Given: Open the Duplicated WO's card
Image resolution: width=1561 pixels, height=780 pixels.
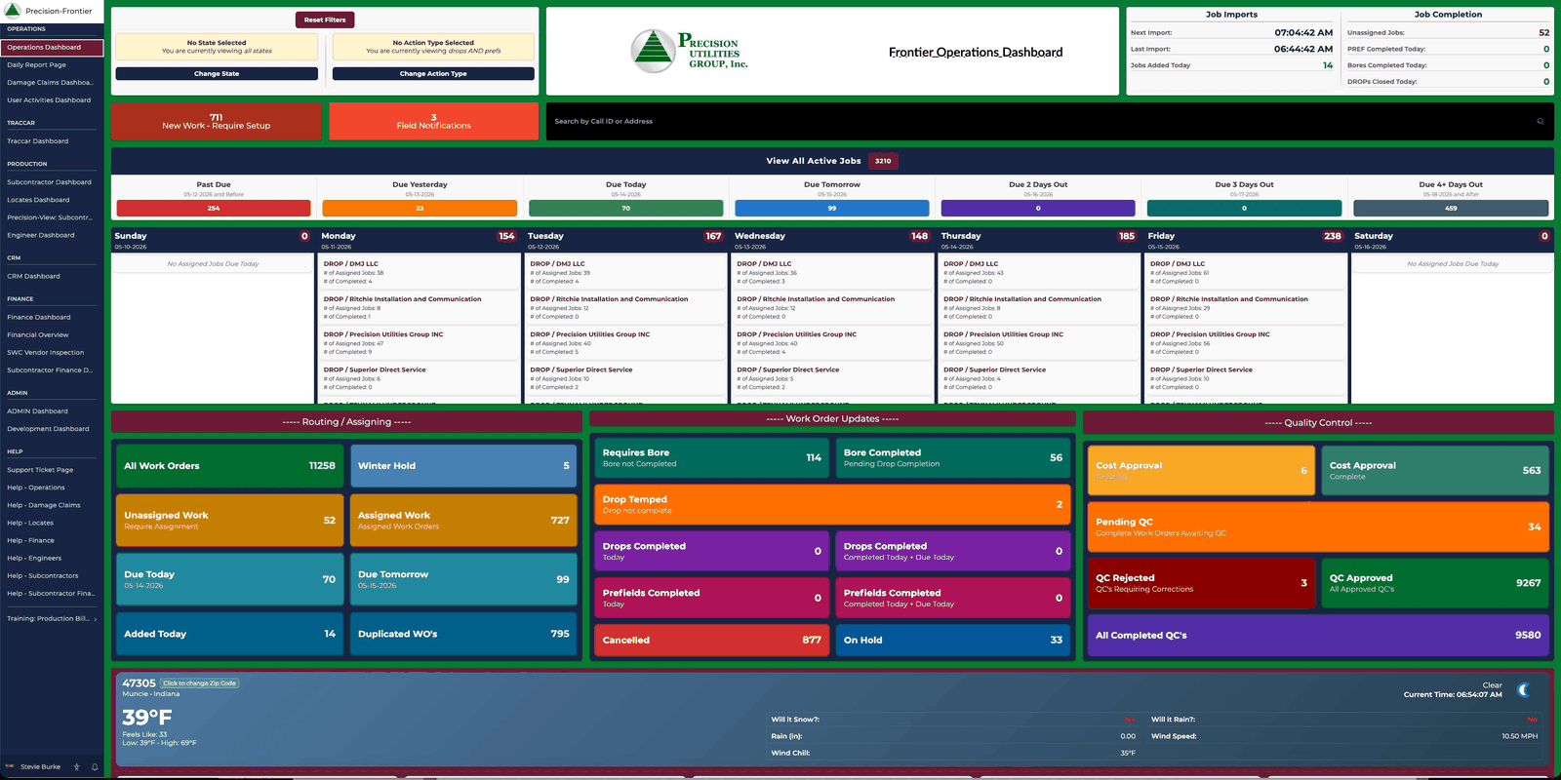Looking at the screenshot, I should pyautogui.click(x=463, y=634).
